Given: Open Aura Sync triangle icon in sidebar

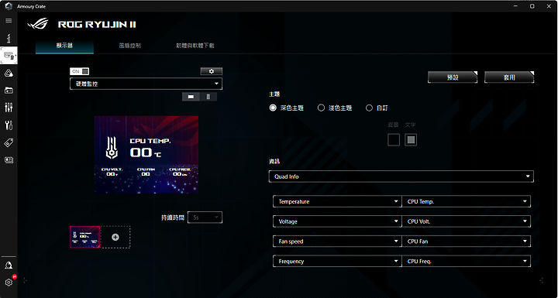Looking at the screenshot, I should (9, 74).
